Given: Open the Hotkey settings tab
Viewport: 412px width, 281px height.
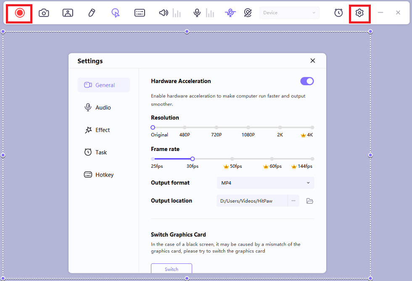Looking at the screenshot, I should tap(104, 175).
